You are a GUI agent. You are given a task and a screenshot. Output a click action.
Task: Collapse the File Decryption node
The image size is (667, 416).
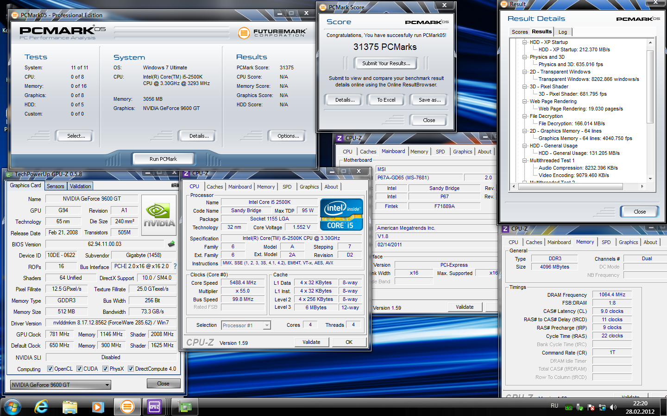[525, 116]
